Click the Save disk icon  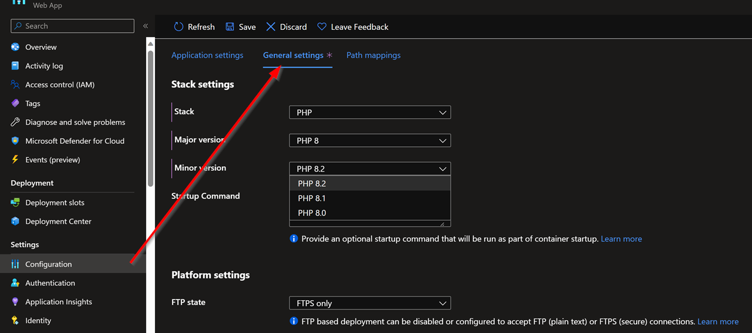tap(230, 27)
